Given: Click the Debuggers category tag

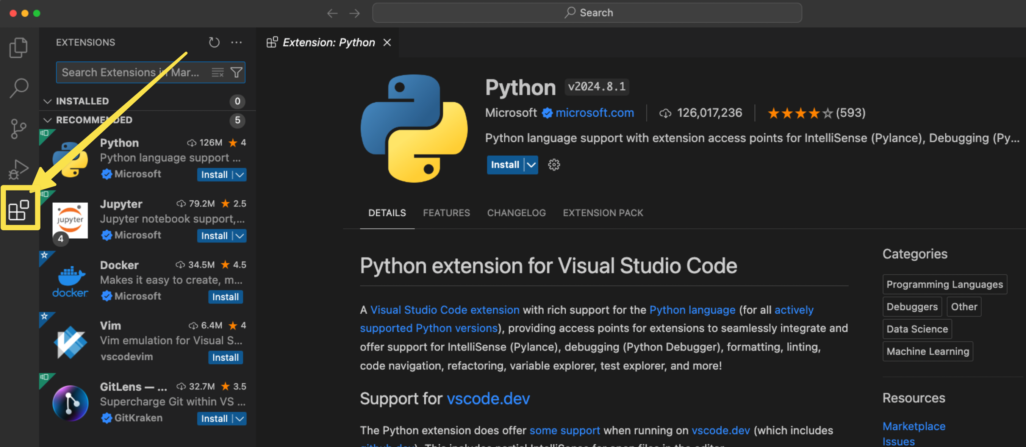Looking at the screenshot, I should click(912, 306).
